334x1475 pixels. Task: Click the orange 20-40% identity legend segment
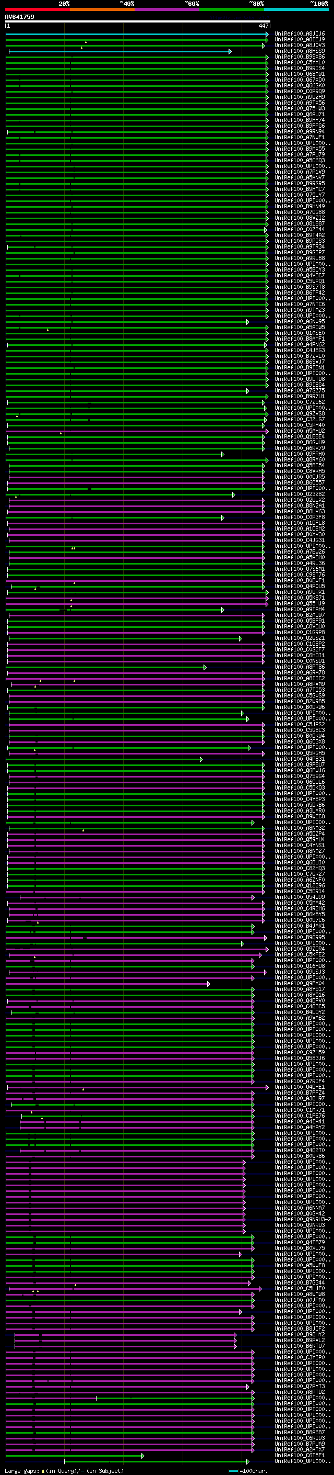click(102, 9)
